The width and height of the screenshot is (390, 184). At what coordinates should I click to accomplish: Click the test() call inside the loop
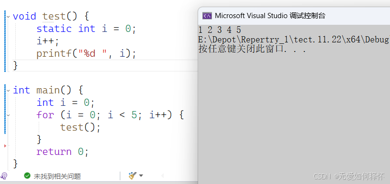pyautogui.click(x=80, y=127)
